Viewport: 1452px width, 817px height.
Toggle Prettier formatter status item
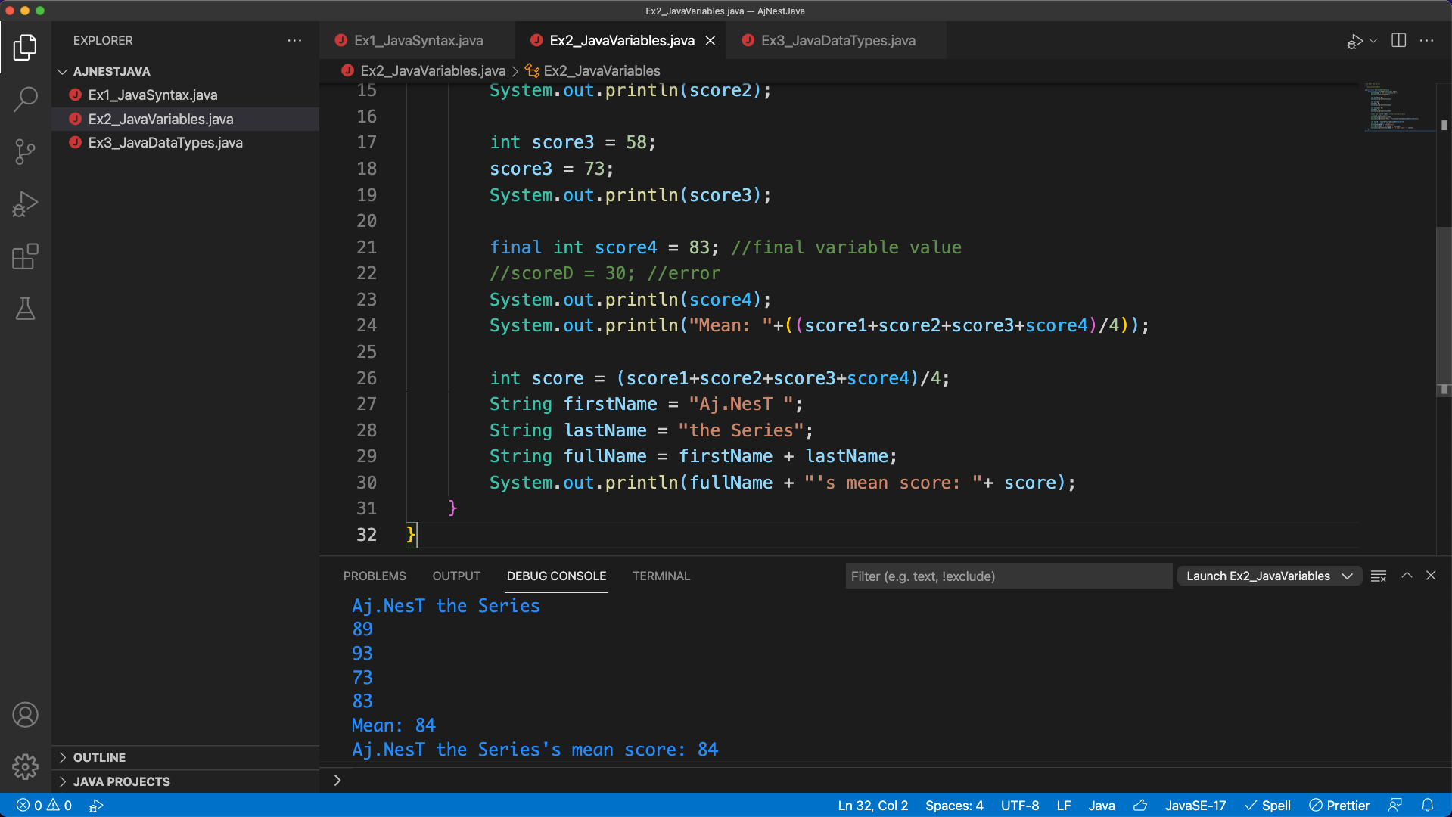(x=1339, y=806)
